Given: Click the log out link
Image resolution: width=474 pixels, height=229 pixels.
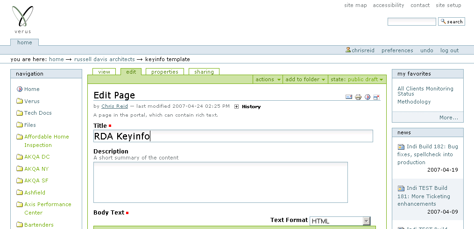Looking at the screenshot, I should click(449, 50).
